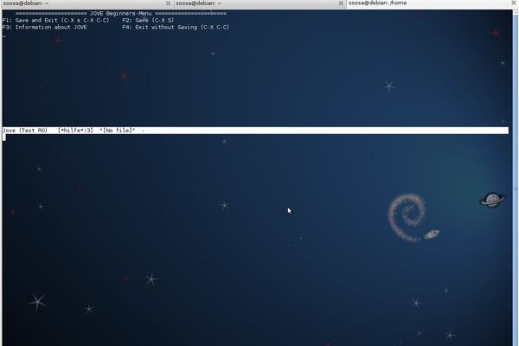
Task: Click 'F3: Information about JOVE' text
Action: point(45,27)
